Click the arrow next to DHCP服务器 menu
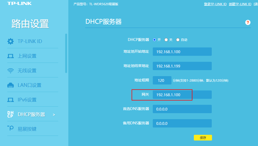 coord(54,115)
